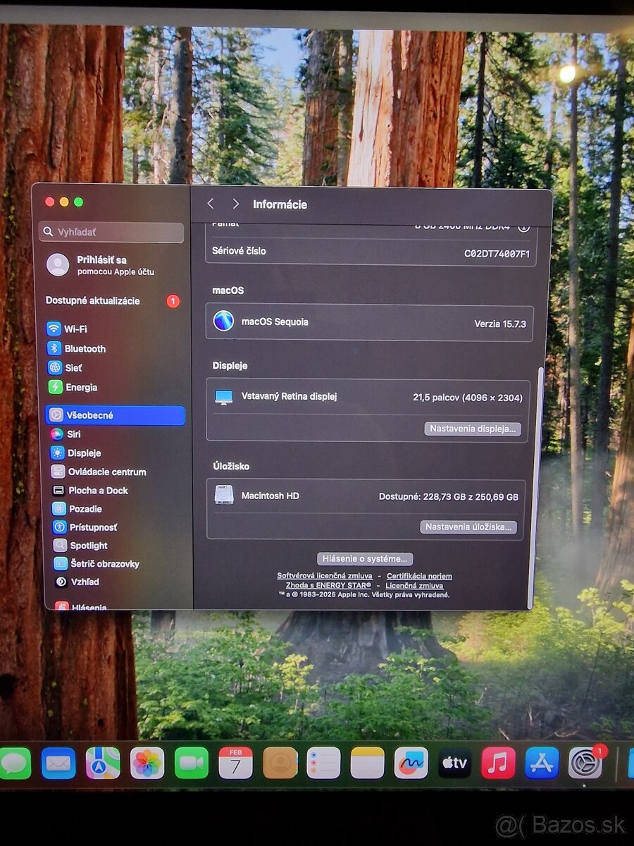Click the Macintosh HD drive icon
The width and height of the screenshot is (634, 846).
pos(226,496)
